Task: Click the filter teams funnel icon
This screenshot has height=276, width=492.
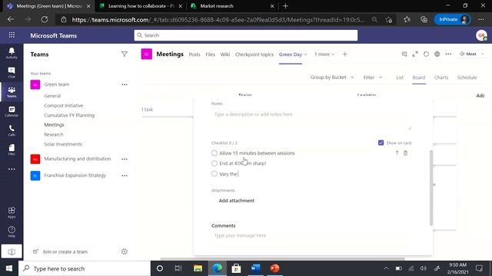Action: coord(125,54)
